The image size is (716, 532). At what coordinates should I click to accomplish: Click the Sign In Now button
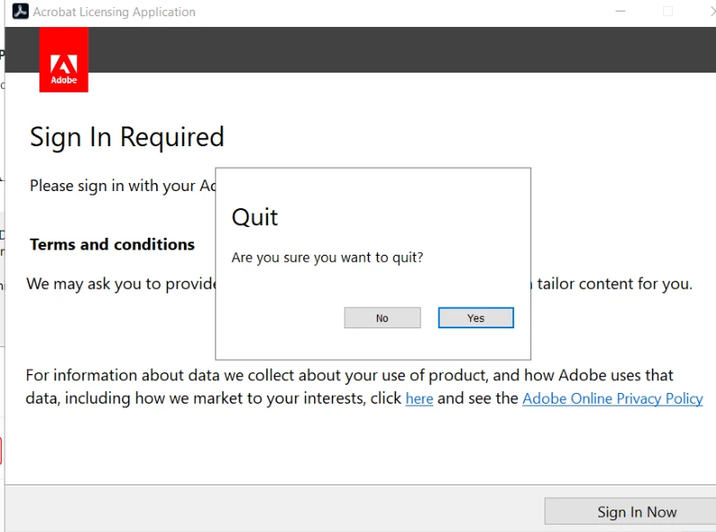636,511
